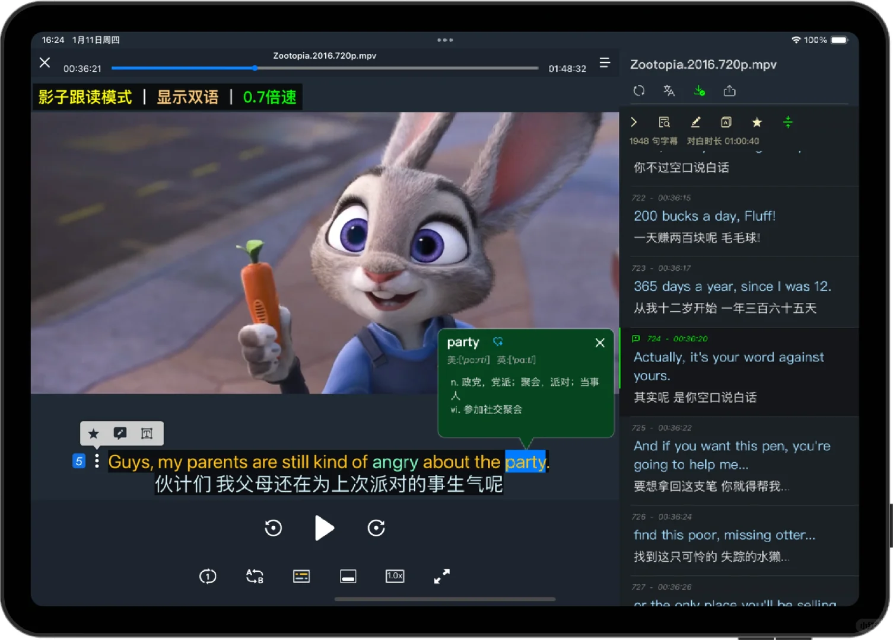Tap the blue number 5 badge
893x640 pixels.
click(x=79, y=461)
